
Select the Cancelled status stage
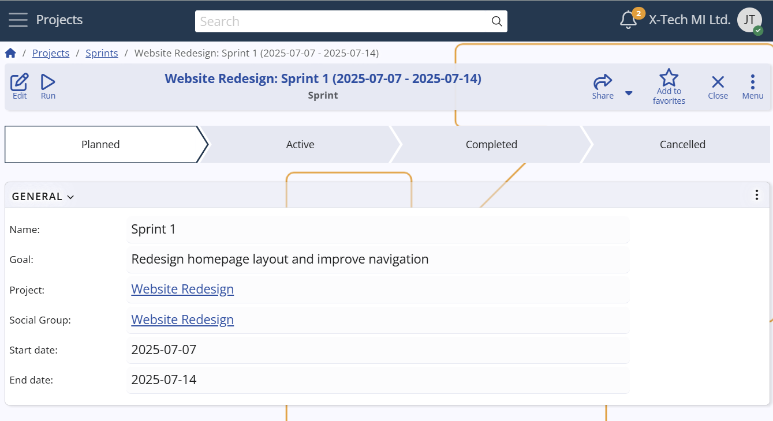point(682,145)
